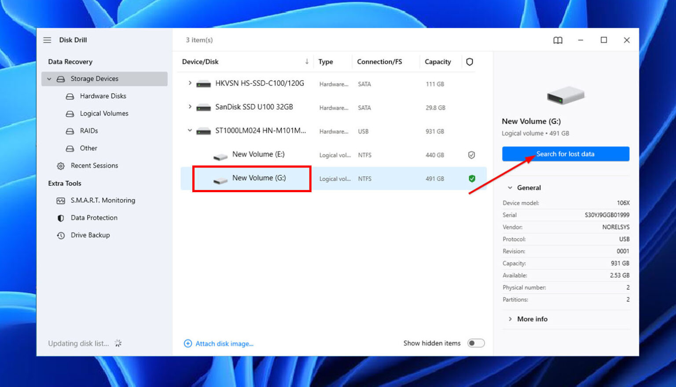Click the Device/Disk sort arrow

[x=307, y=62]
